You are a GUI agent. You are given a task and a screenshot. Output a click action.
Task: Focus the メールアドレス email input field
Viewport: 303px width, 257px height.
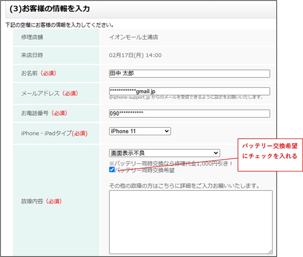(189, 91)
